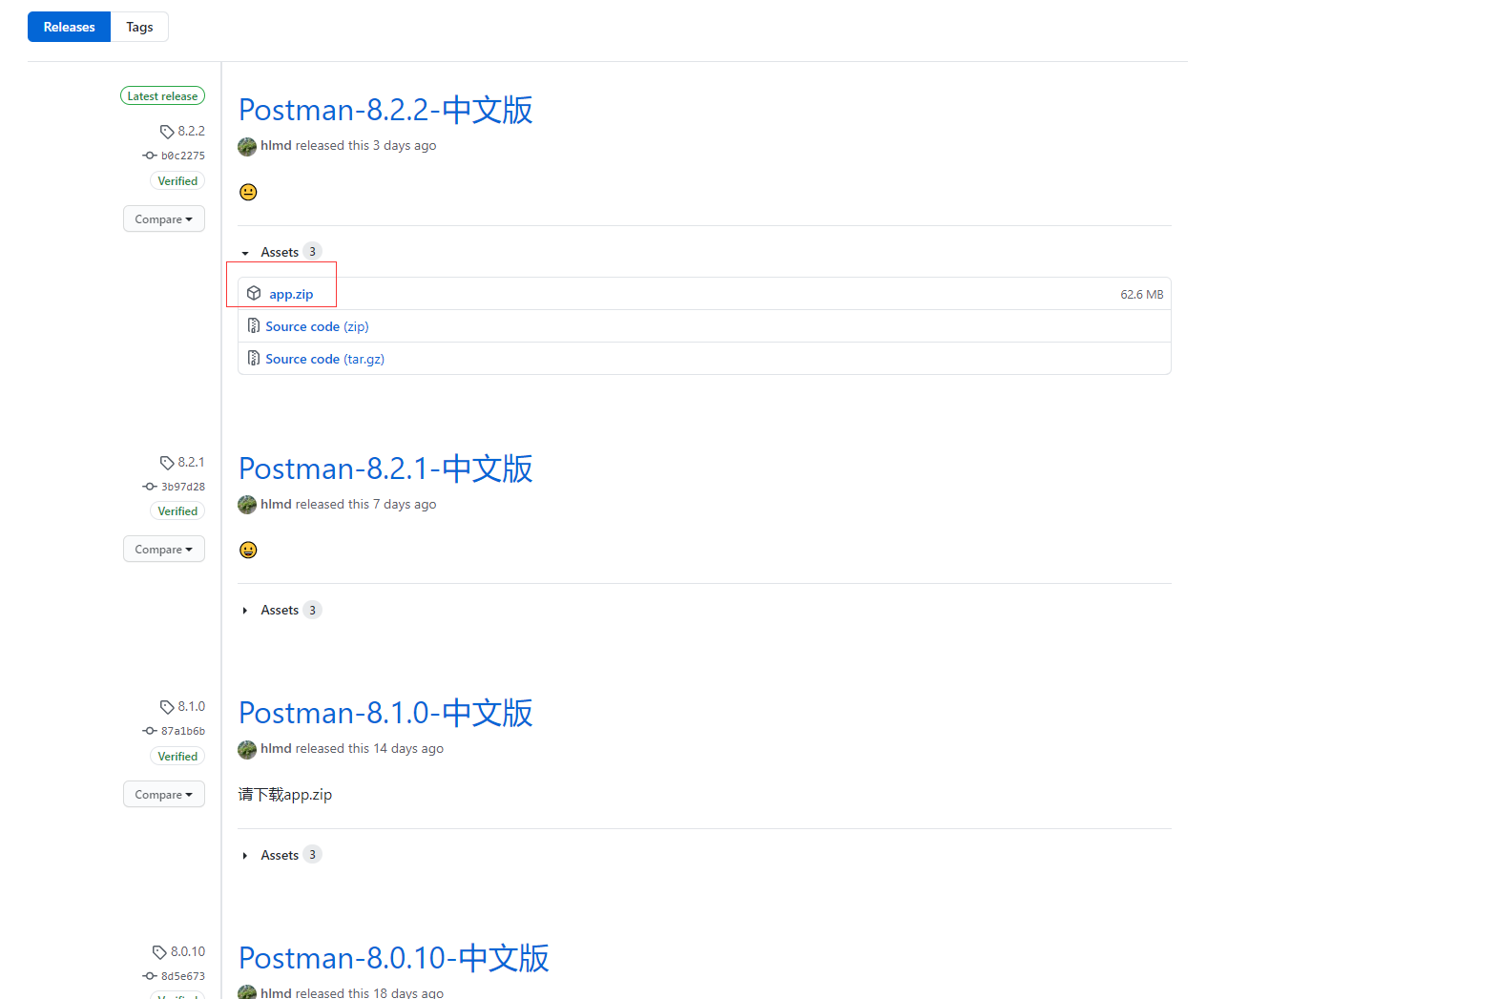Open Postman-8.1.0-中文版 release title
The width and height of the screenshot is (1498, 999).
[x=385, y=713]
